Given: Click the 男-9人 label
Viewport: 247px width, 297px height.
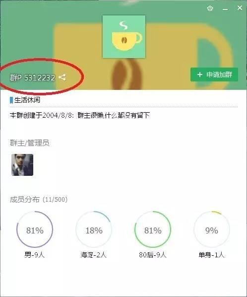Looking at the screenshot, I should (34, 255).
